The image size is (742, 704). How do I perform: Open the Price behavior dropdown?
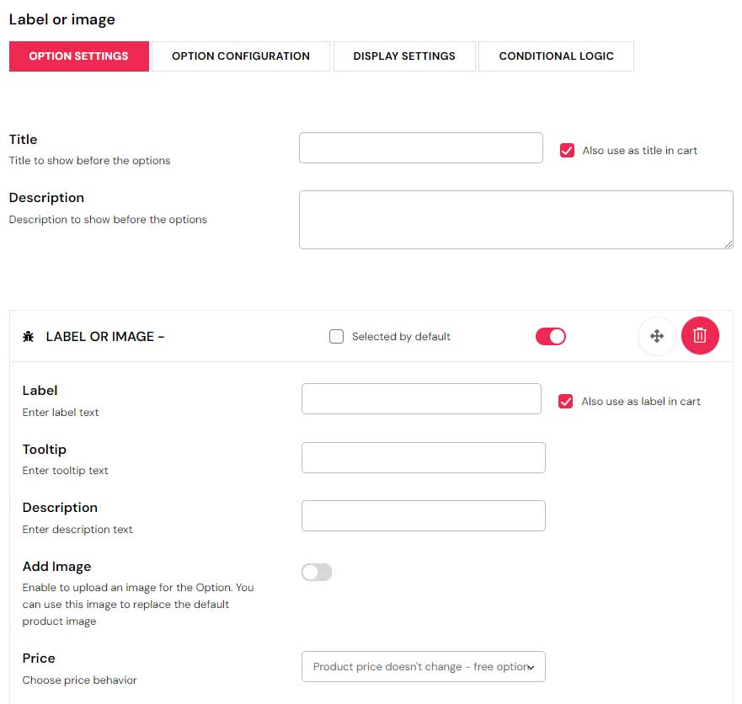pos(424,667)
